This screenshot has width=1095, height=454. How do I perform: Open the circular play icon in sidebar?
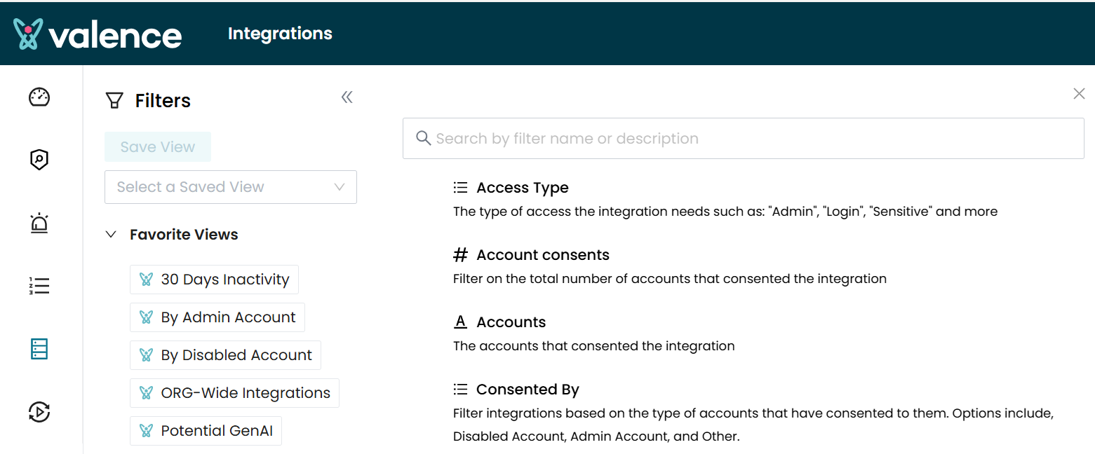tap(39, 412)
